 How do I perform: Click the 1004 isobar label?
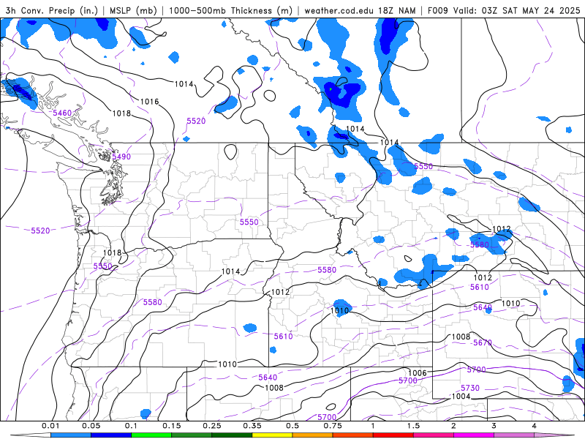click(x=461, y=397)
